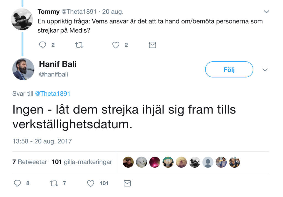The image size is (283, 197).
Task: Like Hanif Bali's tweet showing 101
Action: tap(91, 183)
